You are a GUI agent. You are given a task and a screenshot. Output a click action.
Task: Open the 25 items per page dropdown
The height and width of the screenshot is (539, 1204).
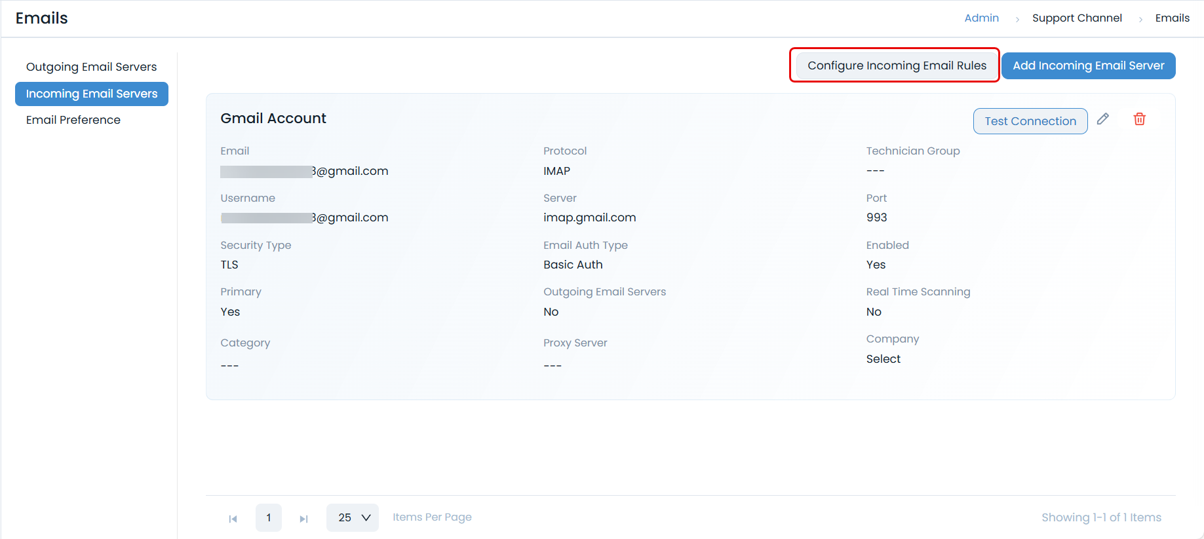point(353,517)
